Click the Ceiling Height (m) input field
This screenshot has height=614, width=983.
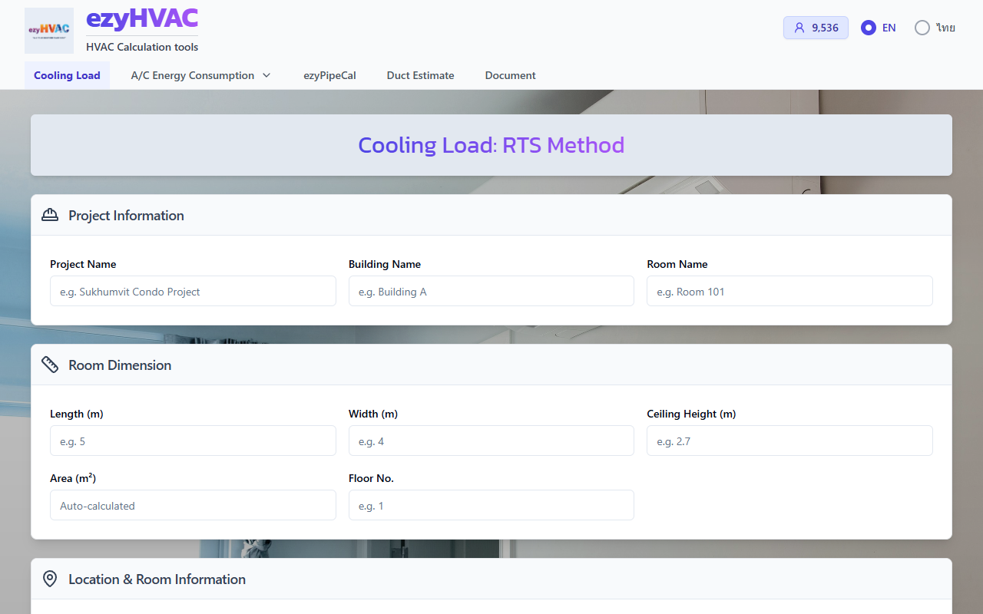point(789,441)
